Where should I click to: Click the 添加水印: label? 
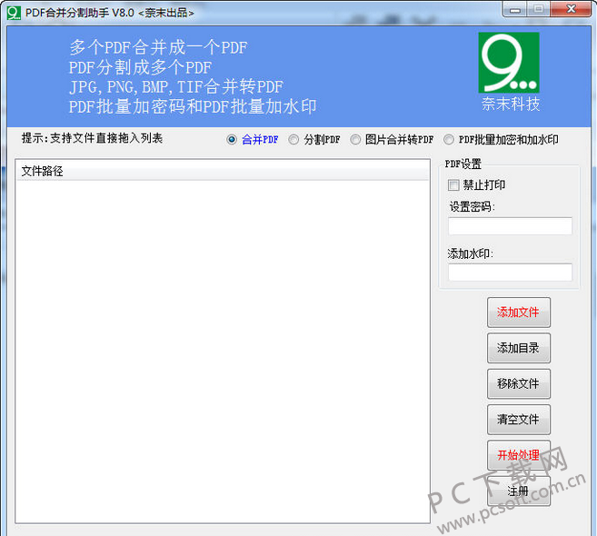click(470, 253)
